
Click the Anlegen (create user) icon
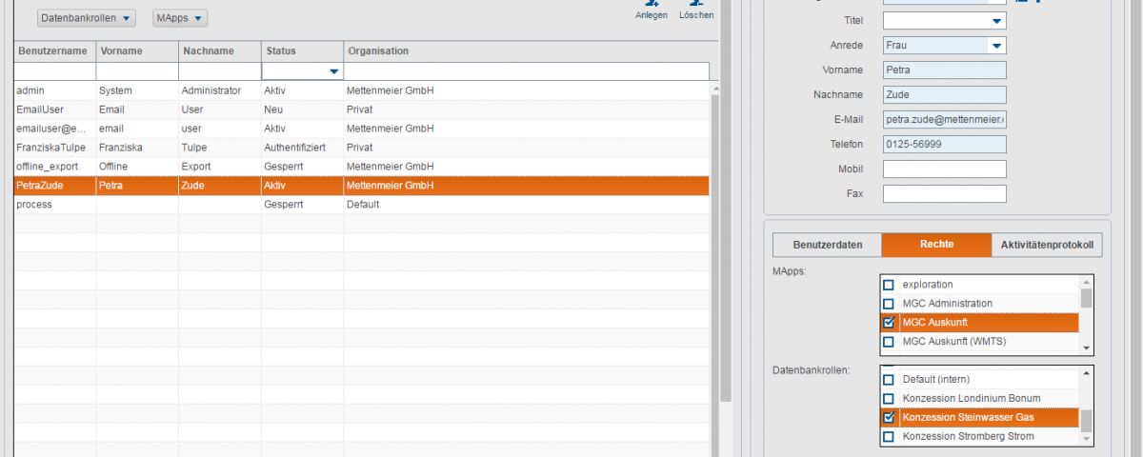pos(652,5)
